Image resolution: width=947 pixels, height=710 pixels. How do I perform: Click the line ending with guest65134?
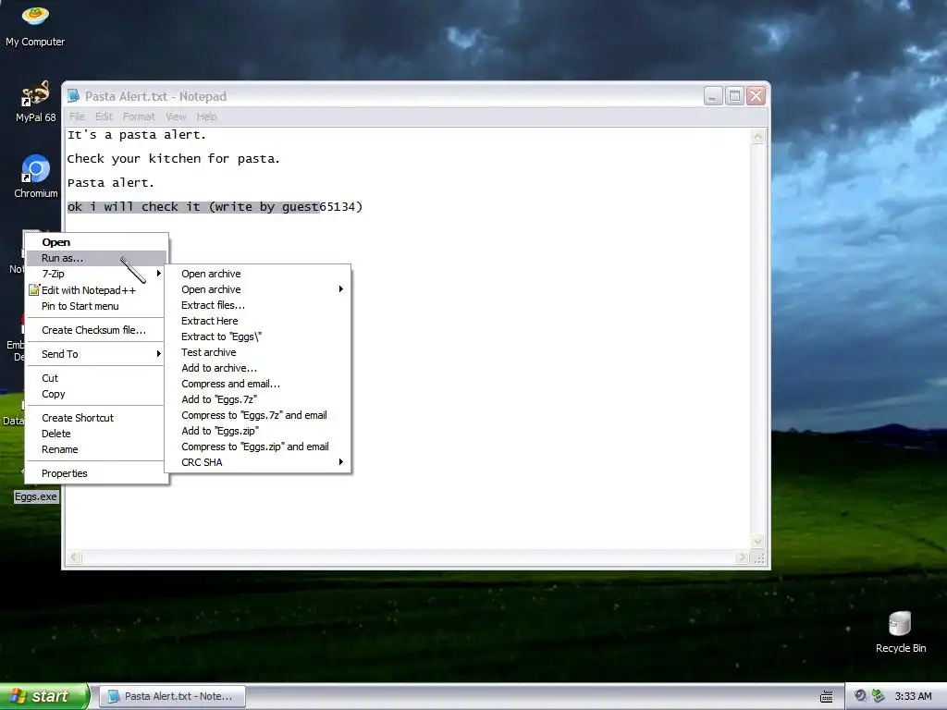215,207
